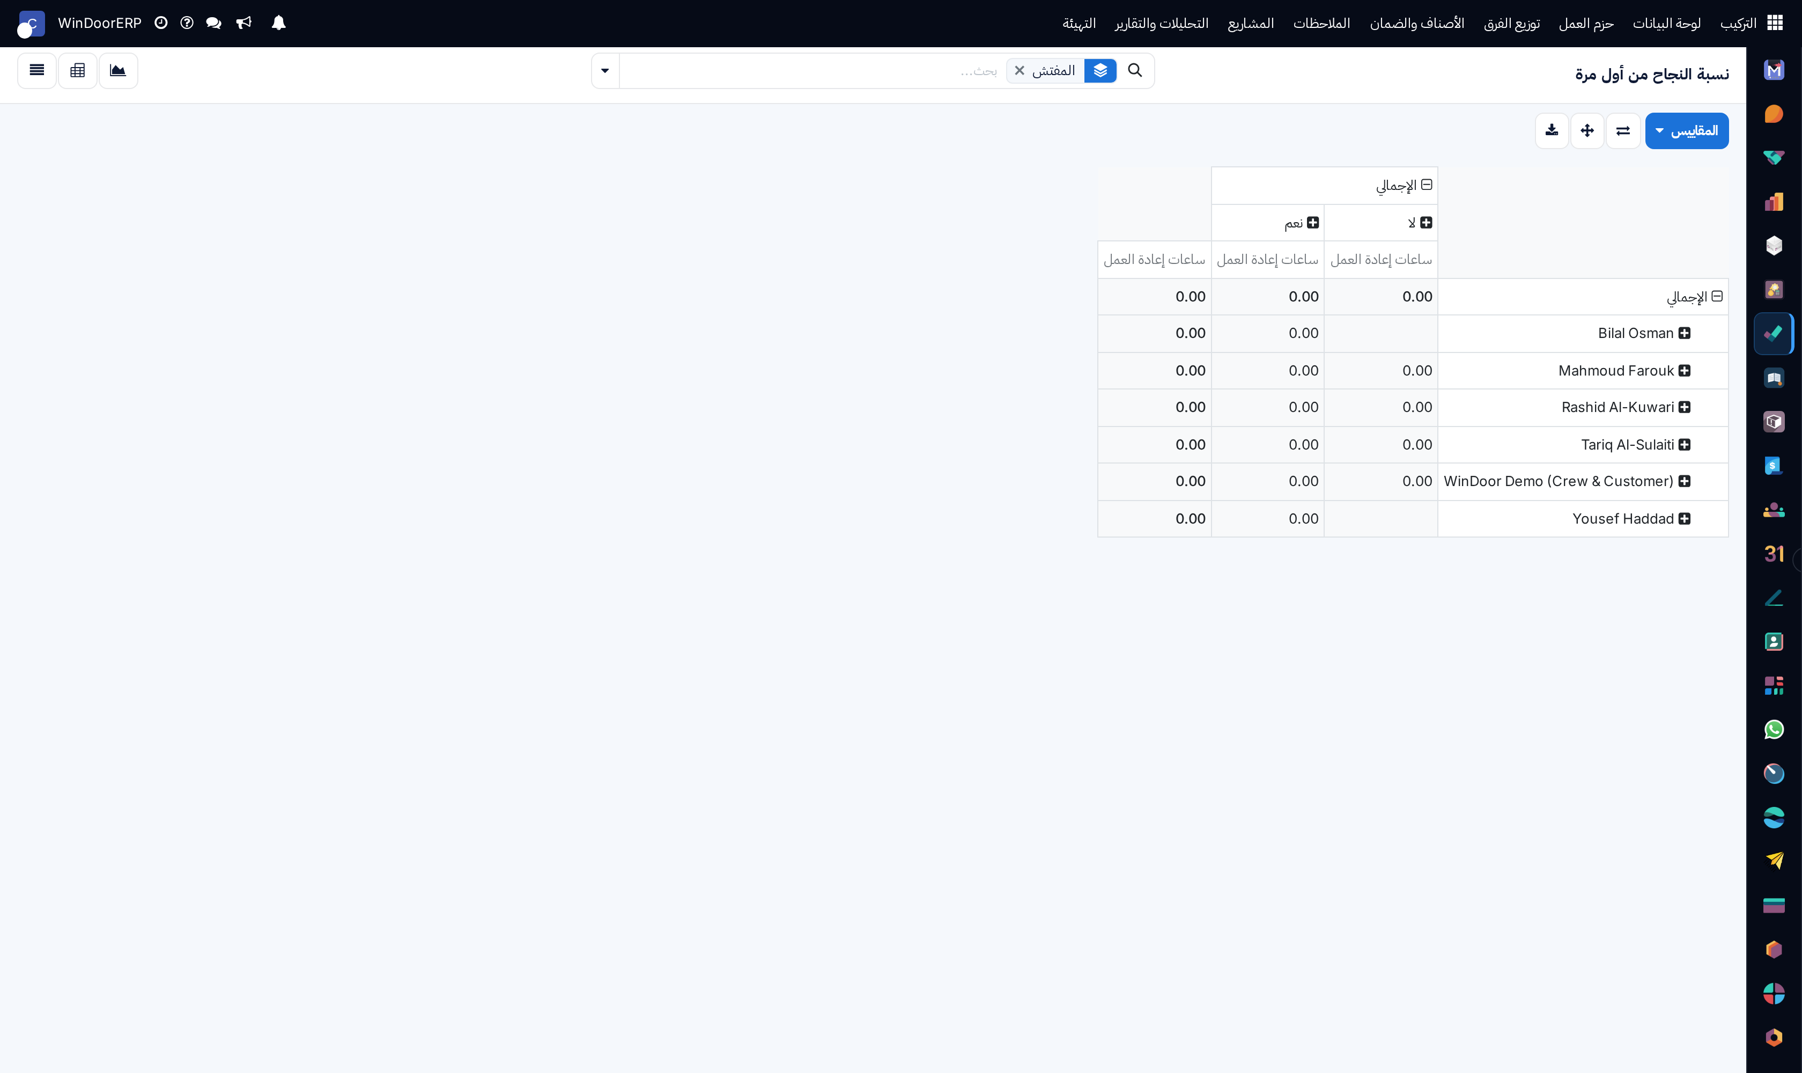Open the blue M app icon in sidebar
Screen dimensions: 1802x1073
(x=1774, y=70)
